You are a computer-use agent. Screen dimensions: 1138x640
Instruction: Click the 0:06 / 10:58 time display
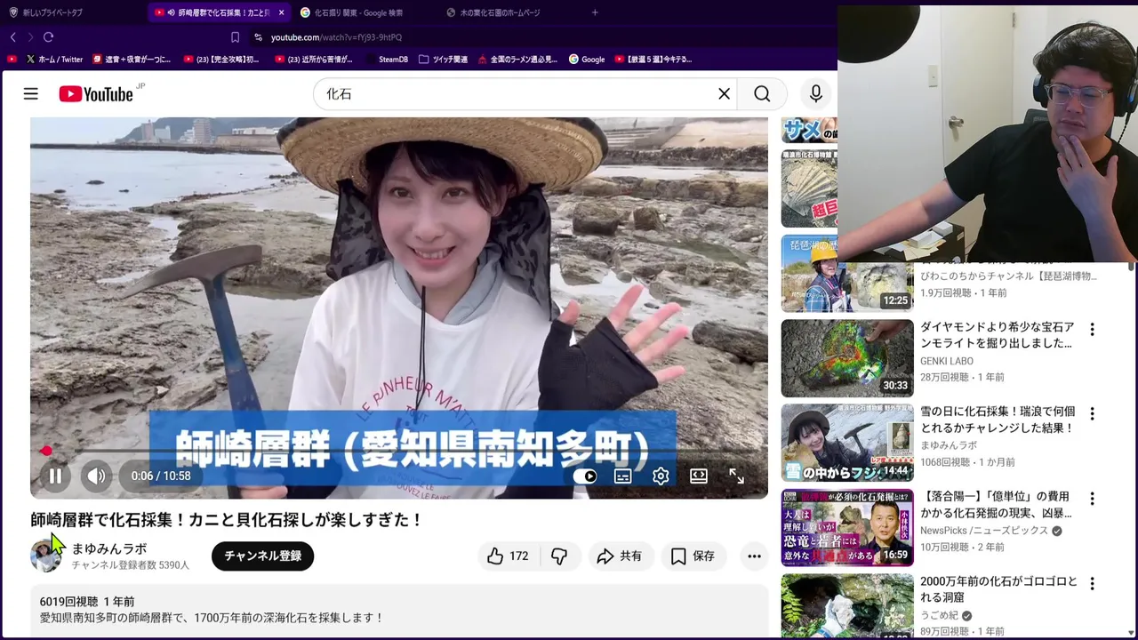click(x=161, y=476)
